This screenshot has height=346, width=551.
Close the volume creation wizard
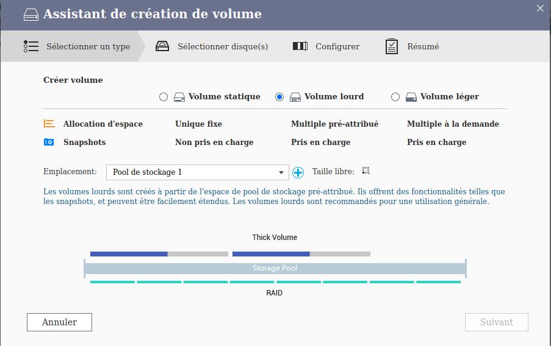(540, 9)
